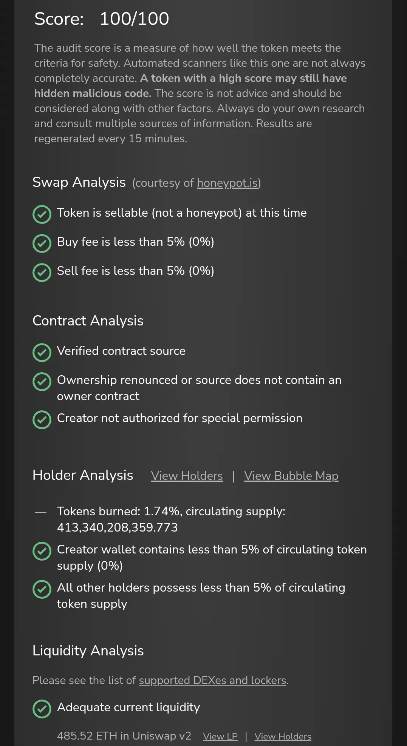The width and height of the screenshot is (407, 746).
Task: Click the Creator not authorized check icon
Action: tap(42, 419)
